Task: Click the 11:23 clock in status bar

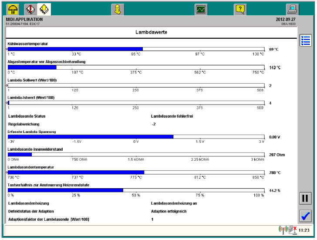Action: pyautogui.click(x=305, y=230)
